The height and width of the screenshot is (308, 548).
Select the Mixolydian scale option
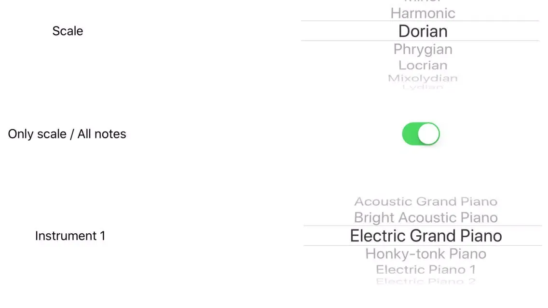423,78
